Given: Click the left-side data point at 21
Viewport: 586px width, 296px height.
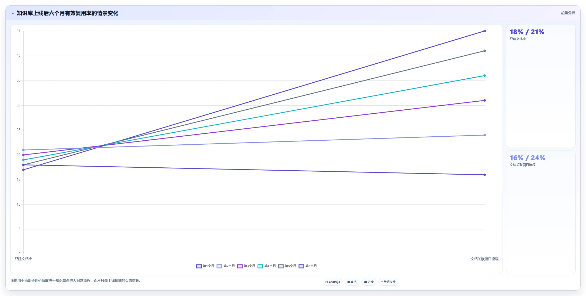Looking at the screenshot, I should click(23, 150).
